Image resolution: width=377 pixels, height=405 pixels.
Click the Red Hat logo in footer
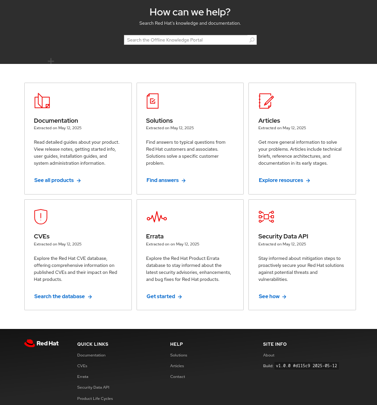[41, 343]
